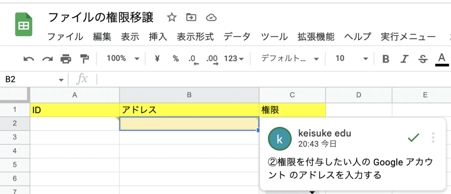This screenshot has width=451, height=194.
Task: Expand the font family dropdown
Action: (x=290, y=59)
